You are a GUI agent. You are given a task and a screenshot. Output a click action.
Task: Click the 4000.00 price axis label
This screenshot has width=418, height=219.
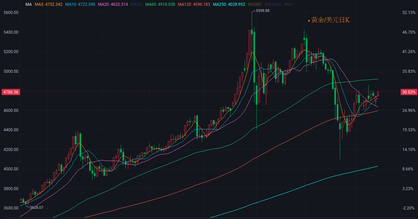11,169
